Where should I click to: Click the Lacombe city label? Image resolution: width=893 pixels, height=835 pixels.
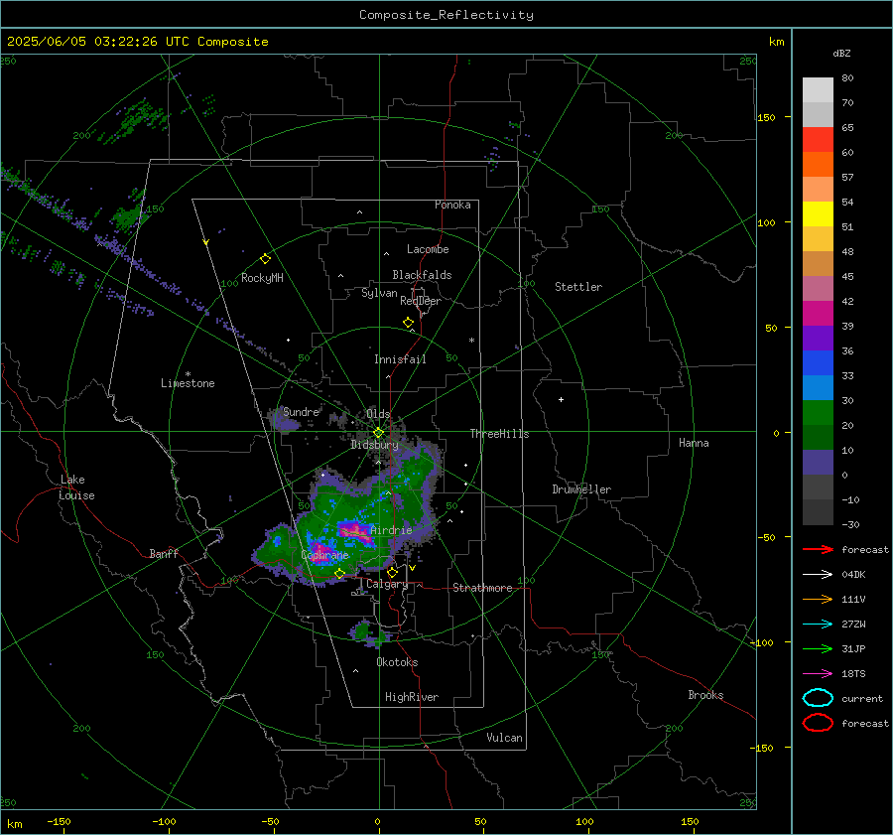tap(428, 249)
